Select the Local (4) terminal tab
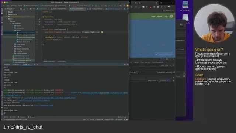 tap(26, 64)
